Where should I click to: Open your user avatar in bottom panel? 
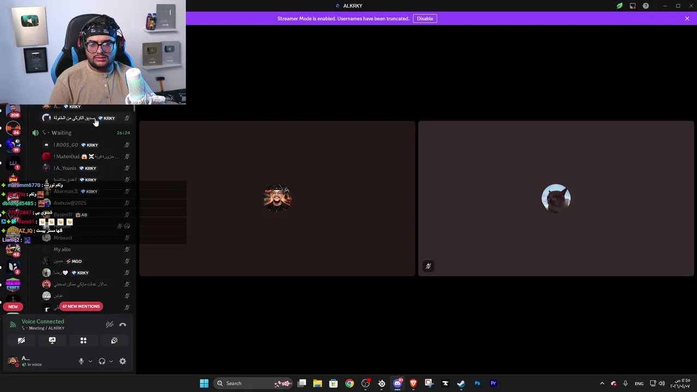click(x=13, y=361)
